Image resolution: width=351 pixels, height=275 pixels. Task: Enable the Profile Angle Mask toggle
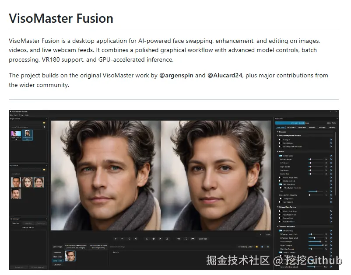coord(280,178)
